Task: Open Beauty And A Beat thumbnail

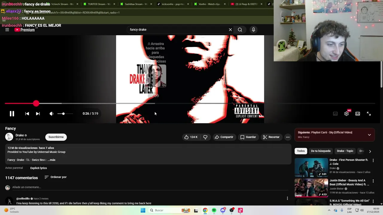Action: click(x=311, y=188)
